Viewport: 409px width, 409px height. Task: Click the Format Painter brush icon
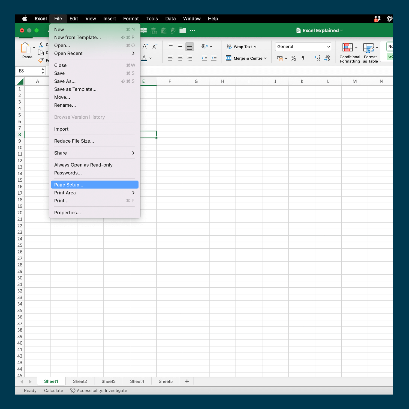[41, 60]
